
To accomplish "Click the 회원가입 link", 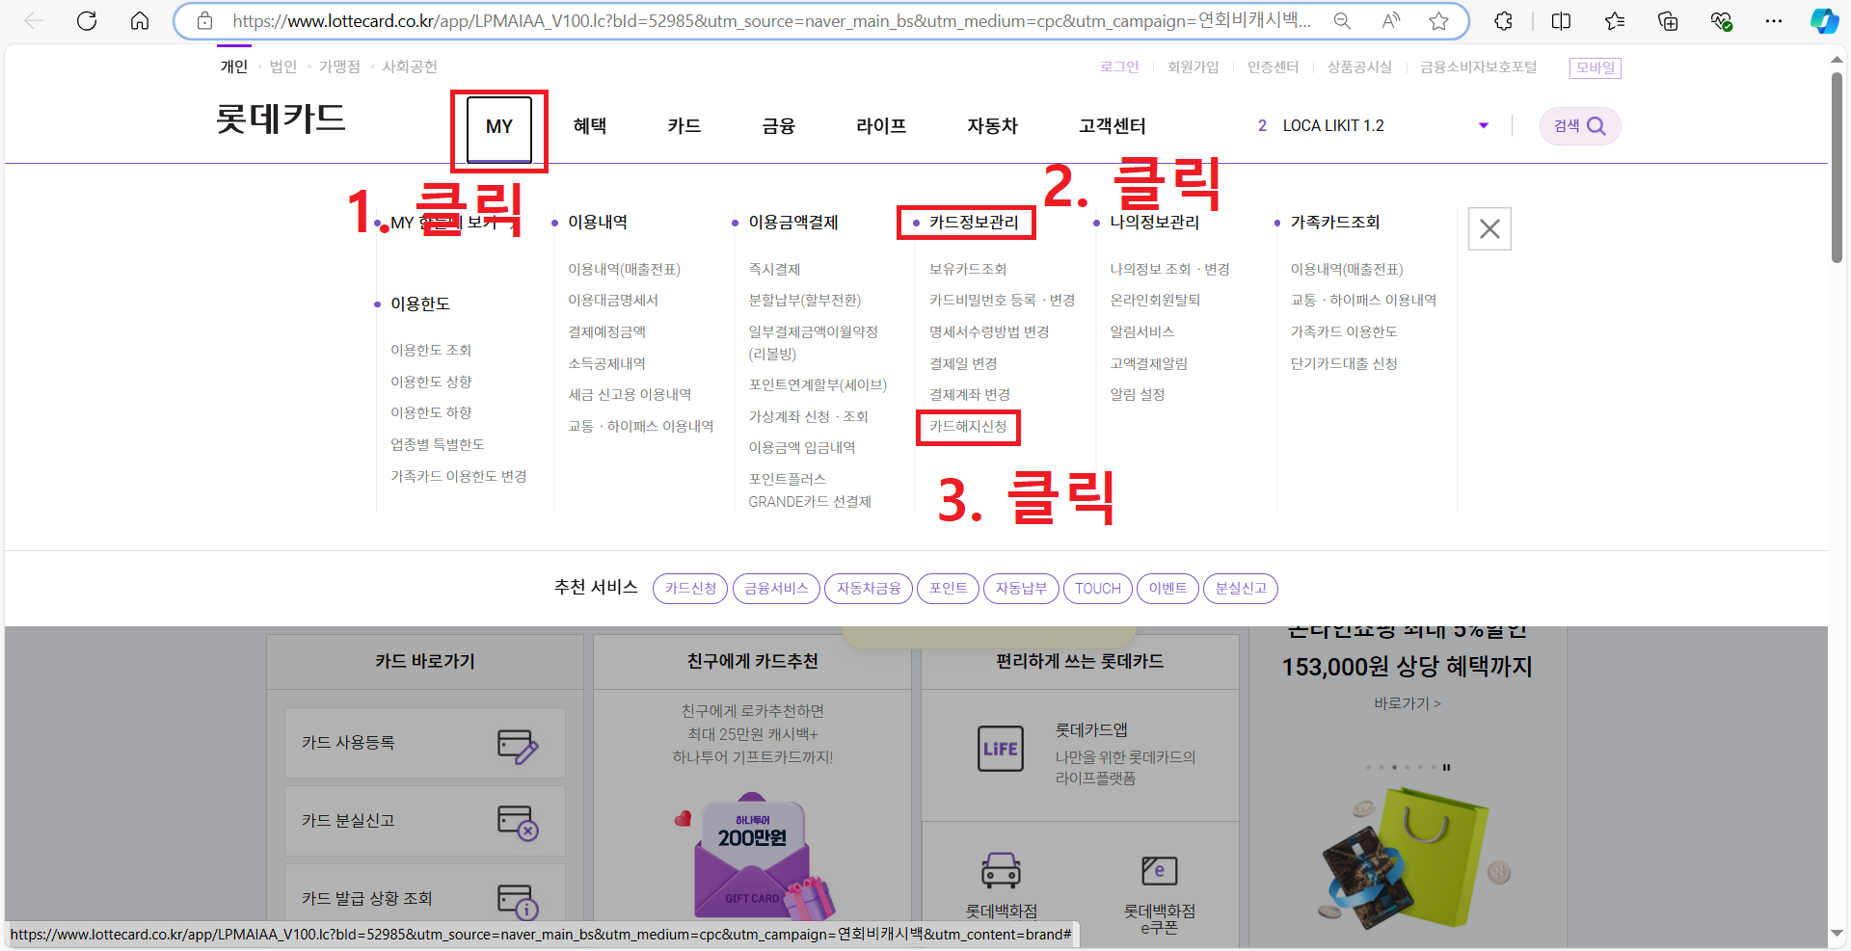I will [1193, 66].
